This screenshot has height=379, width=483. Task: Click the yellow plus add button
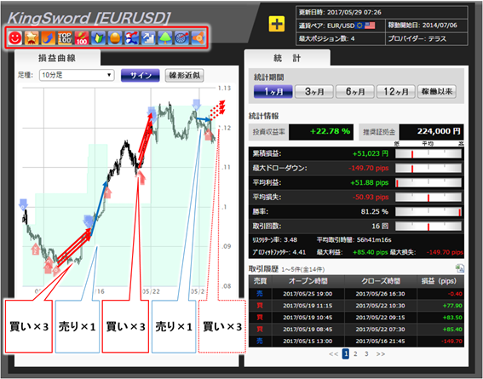(x=277, y=24)
